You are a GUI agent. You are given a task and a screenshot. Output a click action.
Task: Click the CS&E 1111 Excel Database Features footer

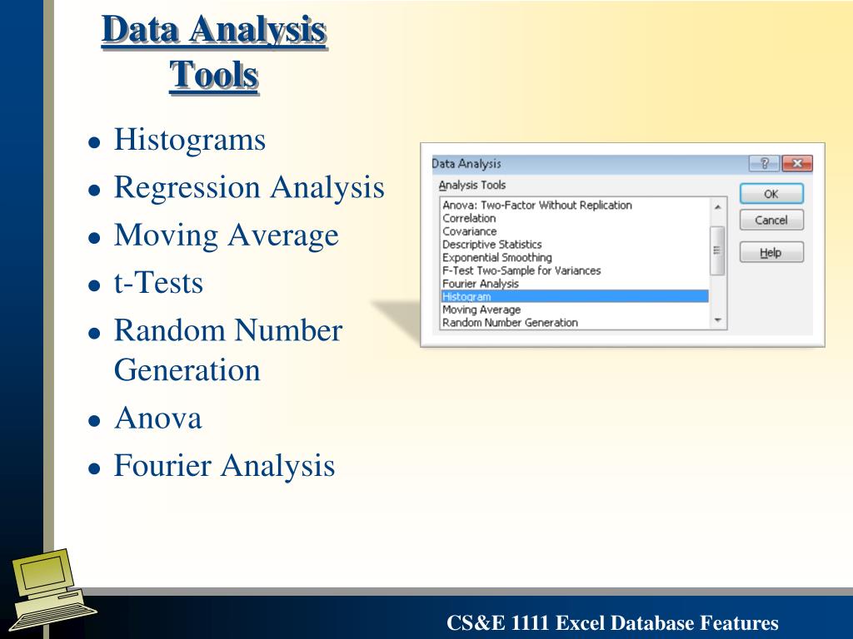click(x=612, y=622)
